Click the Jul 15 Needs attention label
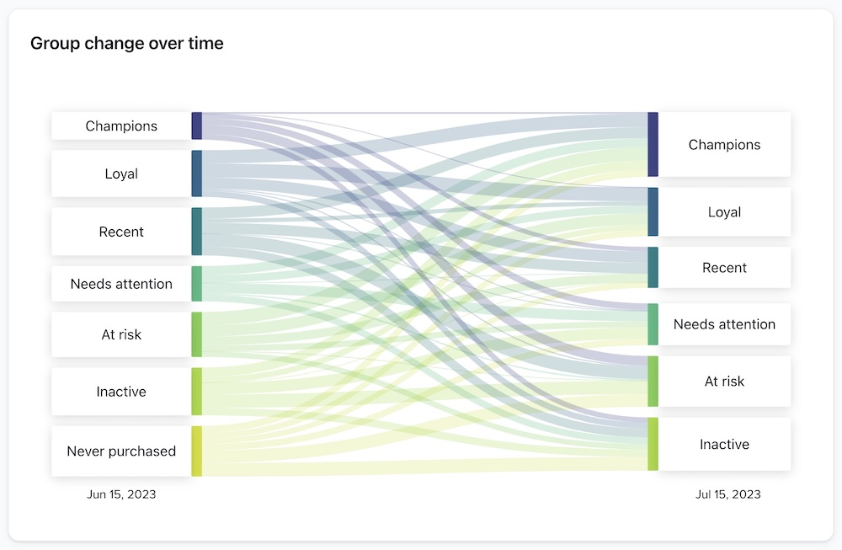Viewport: 842px width, 550px height. point(724,324)
